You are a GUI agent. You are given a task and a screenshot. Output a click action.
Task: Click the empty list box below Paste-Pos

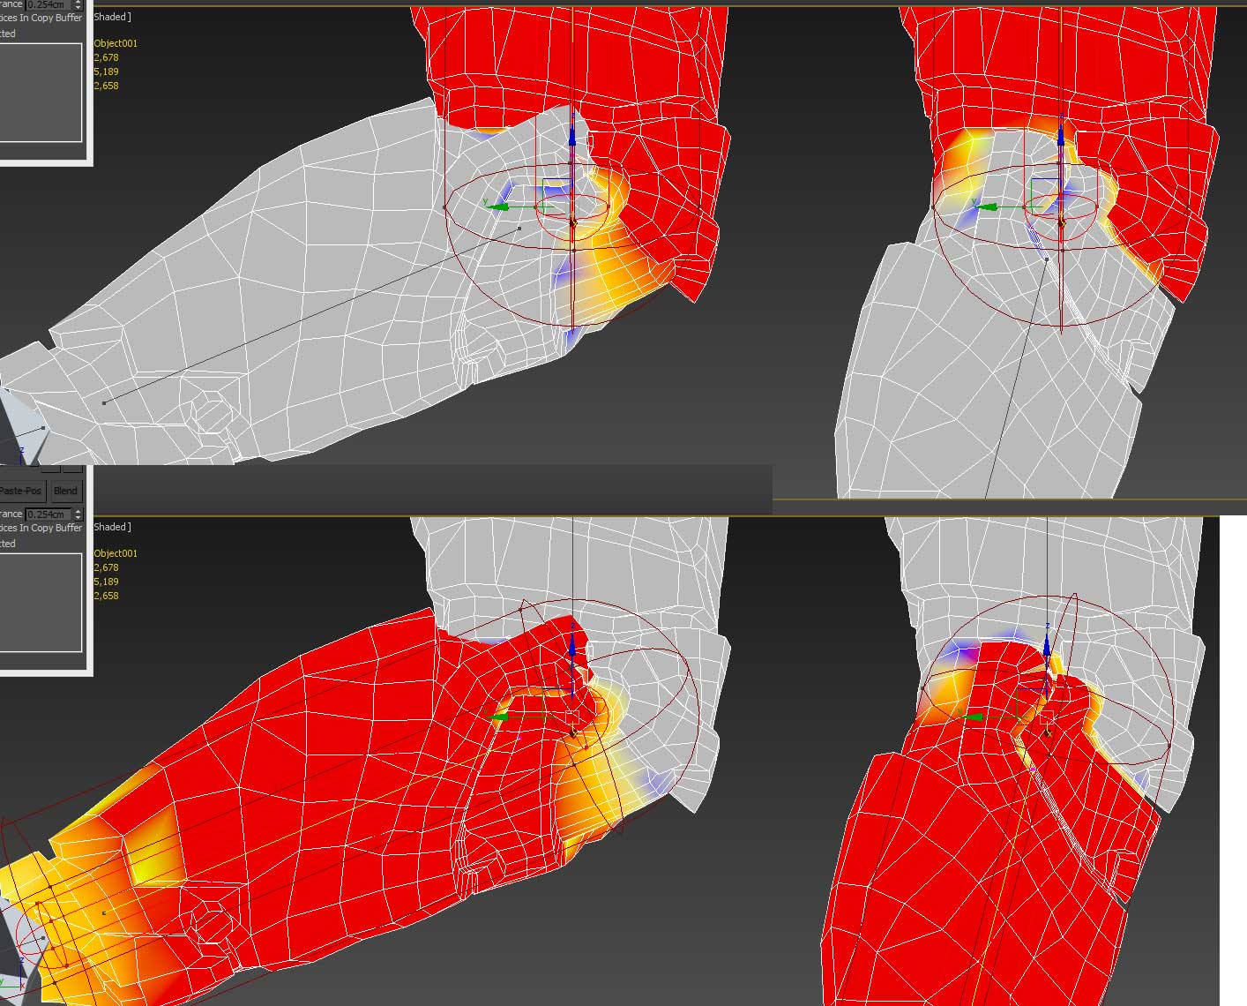[41, 603]
